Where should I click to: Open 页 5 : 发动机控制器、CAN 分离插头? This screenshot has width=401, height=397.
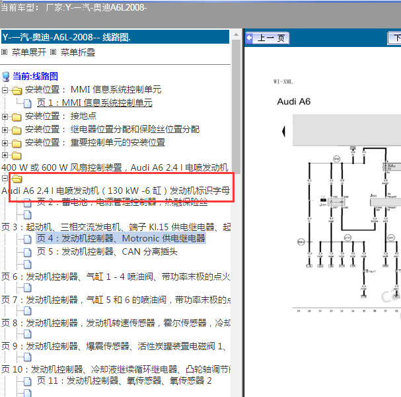[107, 252]
